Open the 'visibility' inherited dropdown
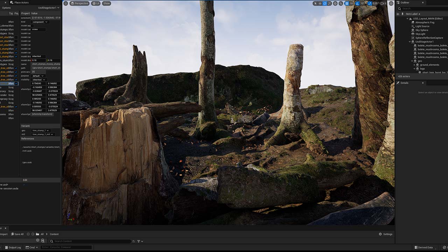Image resolution: width=448 pixels, height=252 pixels. click(38, 79)
